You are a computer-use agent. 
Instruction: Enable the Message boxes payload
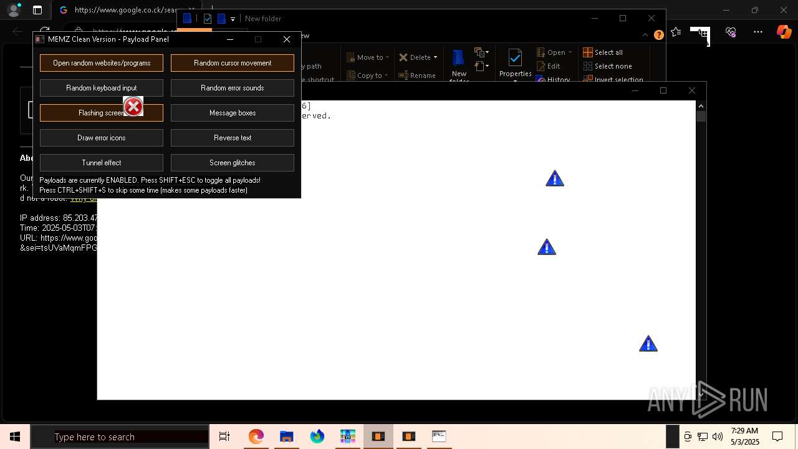pyautogui.click(x=233, y=113)
